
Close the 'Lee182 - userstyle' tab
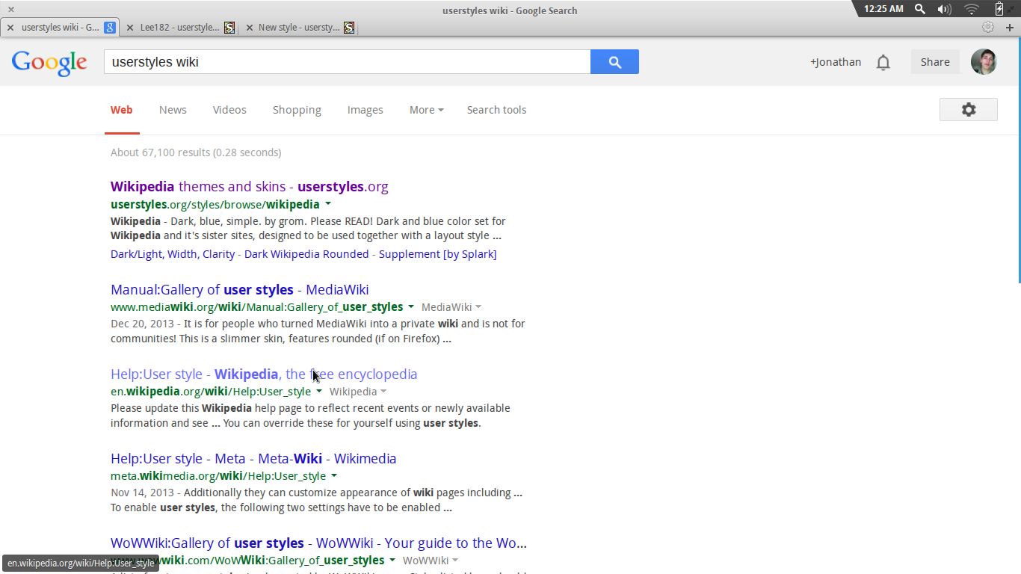pyautogui.click(x=130, y=28)
